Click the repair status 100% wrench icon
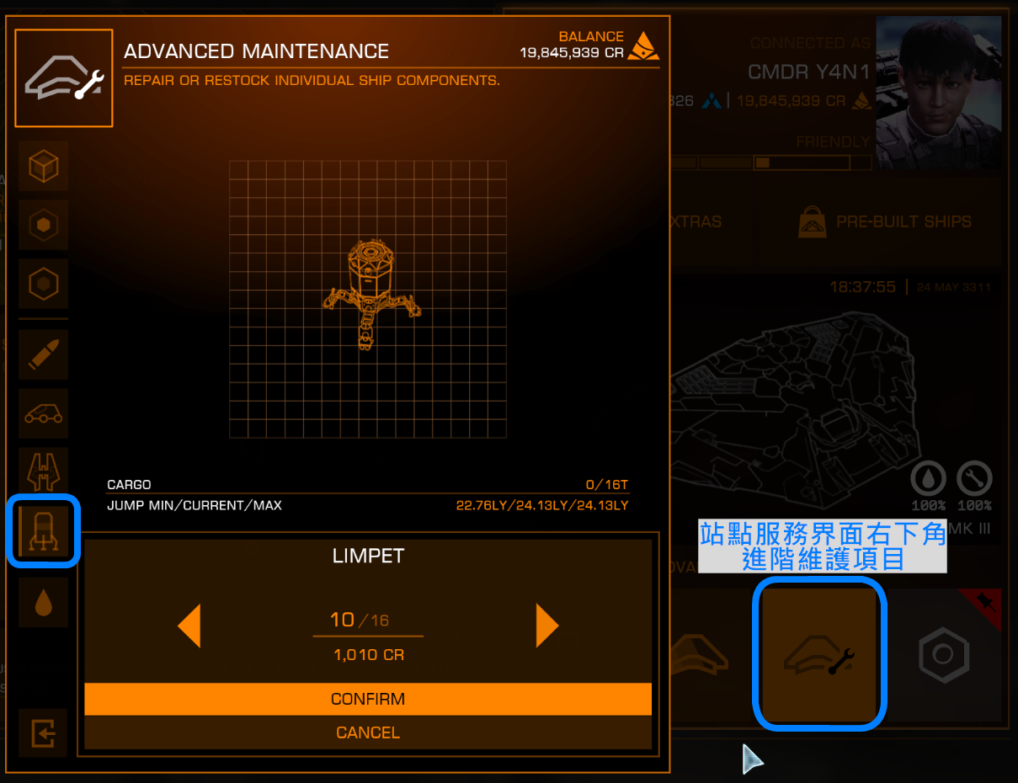This screenshot has width=1018, height=783. 974,479
